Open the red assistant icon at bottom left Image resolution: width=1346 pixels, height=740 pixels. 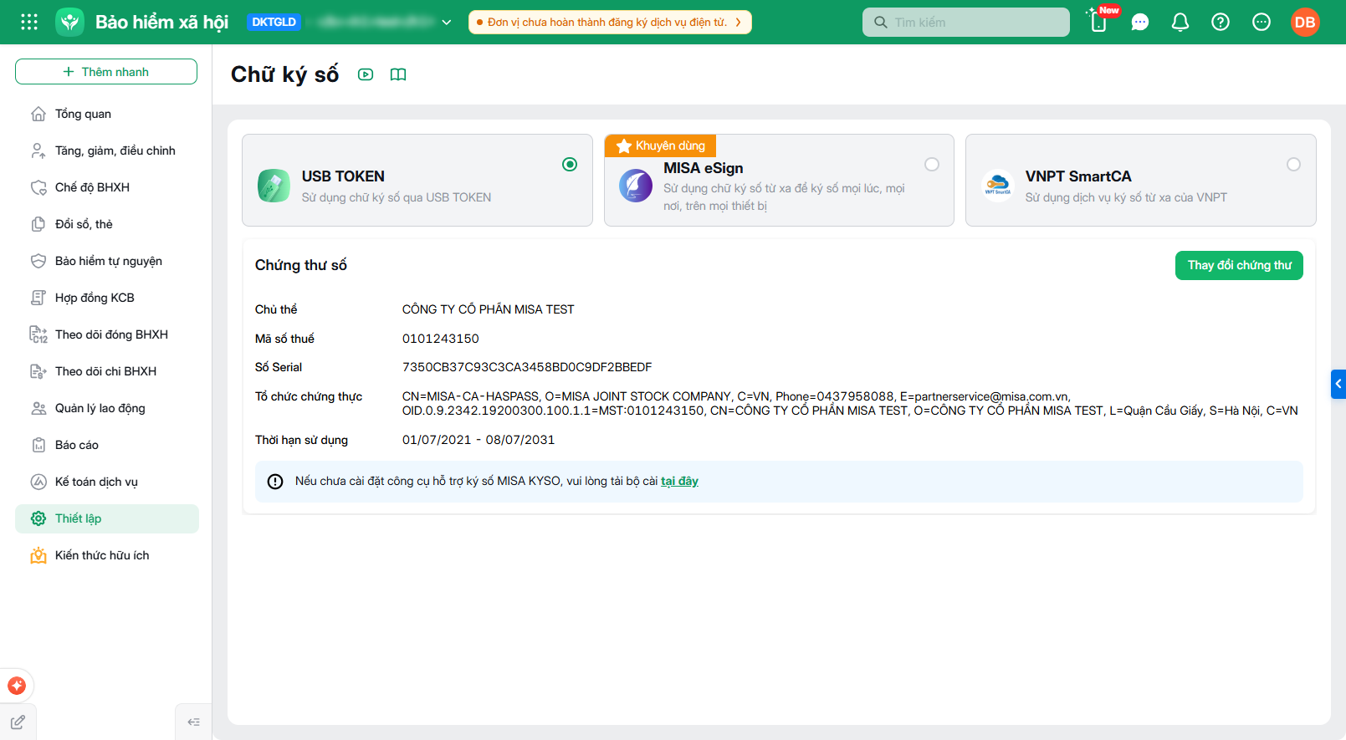(17, 686)
